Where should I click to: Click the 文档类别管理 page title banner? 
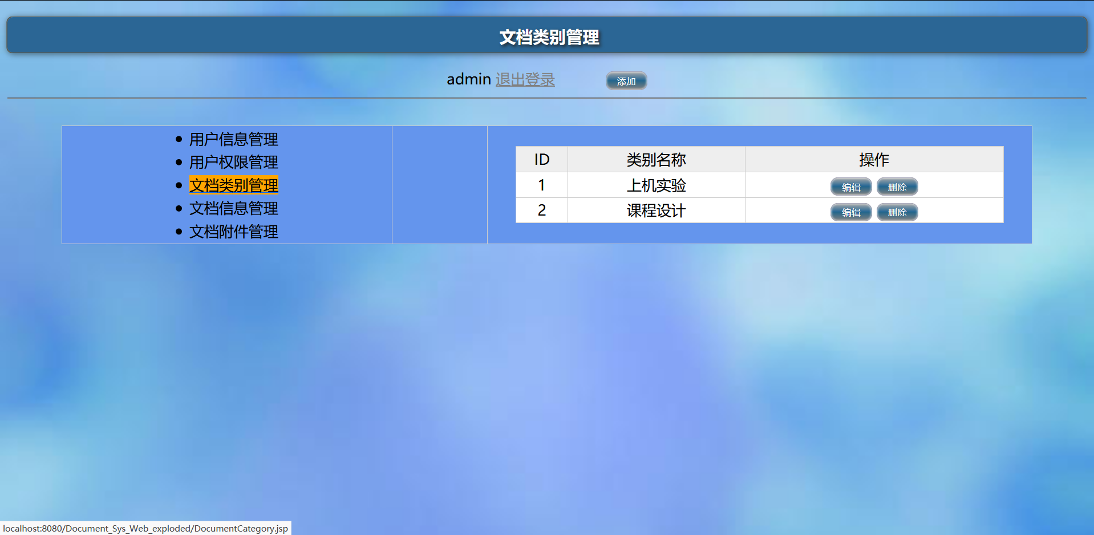point(547,35)
